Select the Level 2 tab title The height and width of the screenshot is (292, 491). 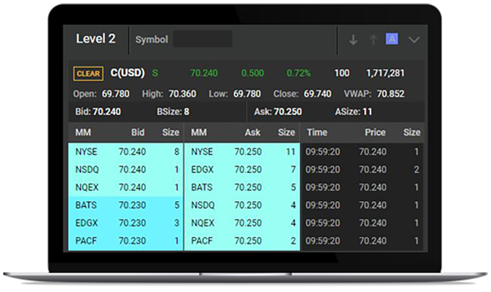[96, 39]
